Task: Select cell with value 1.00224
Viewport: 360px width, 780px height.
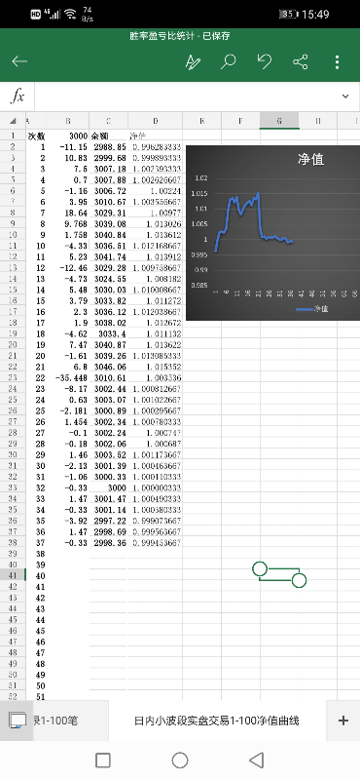Action: point(155,190)
